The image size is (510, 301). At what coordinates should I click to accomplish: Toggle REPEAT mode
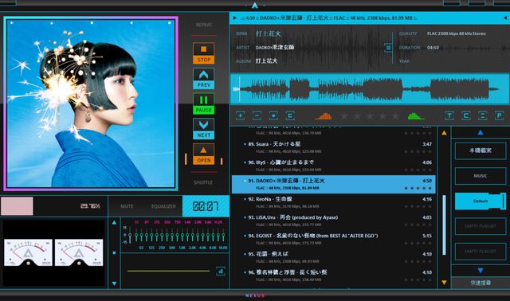click(x=204, y=25)
